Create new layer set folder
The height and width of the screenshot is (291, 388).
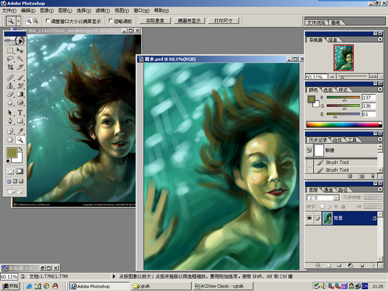click(339, 265)
